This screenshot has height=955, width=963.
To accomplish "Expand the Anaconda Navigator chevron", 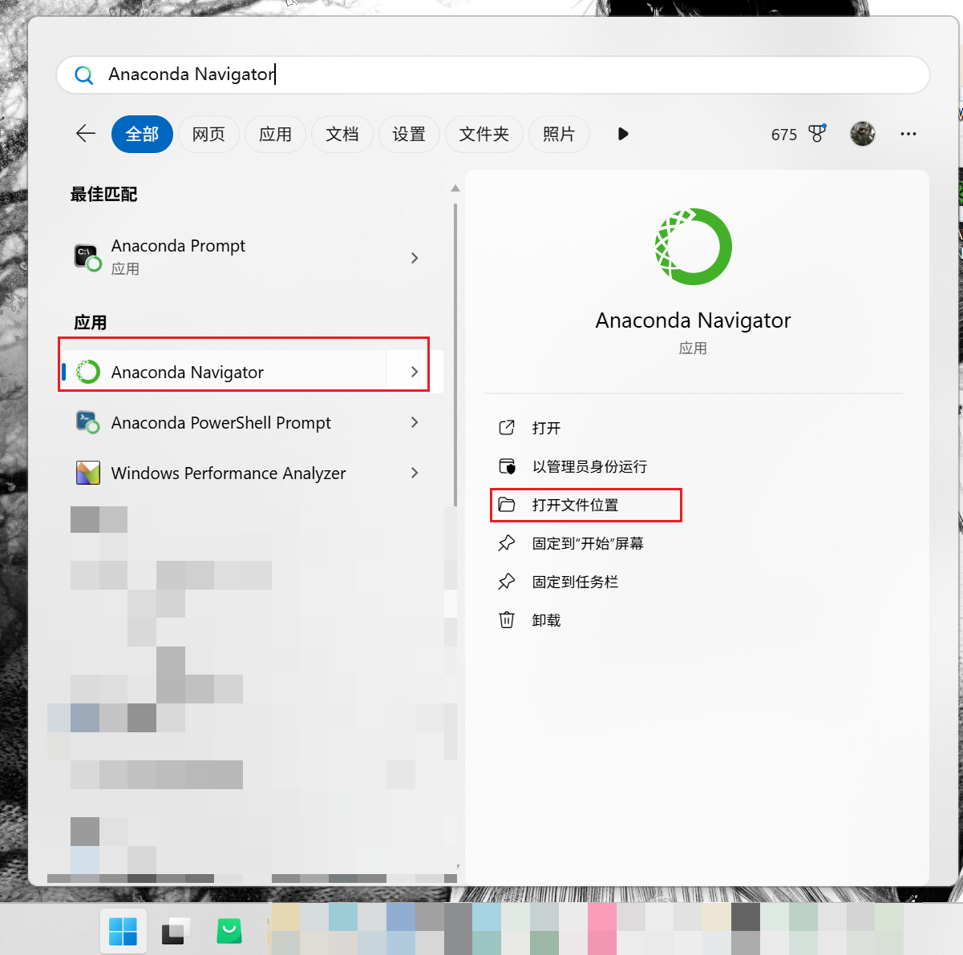I will (x=415, y=372).
